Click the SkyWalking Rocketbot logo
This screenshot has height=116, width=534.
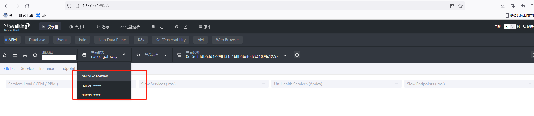17,27
